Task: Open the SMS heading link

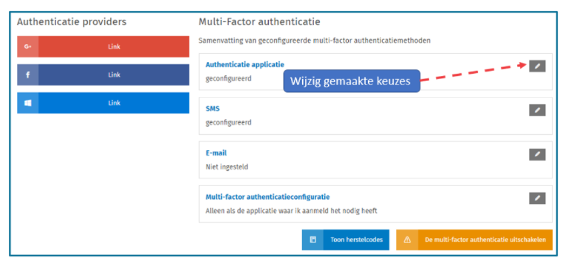Action: coord(212,108)
